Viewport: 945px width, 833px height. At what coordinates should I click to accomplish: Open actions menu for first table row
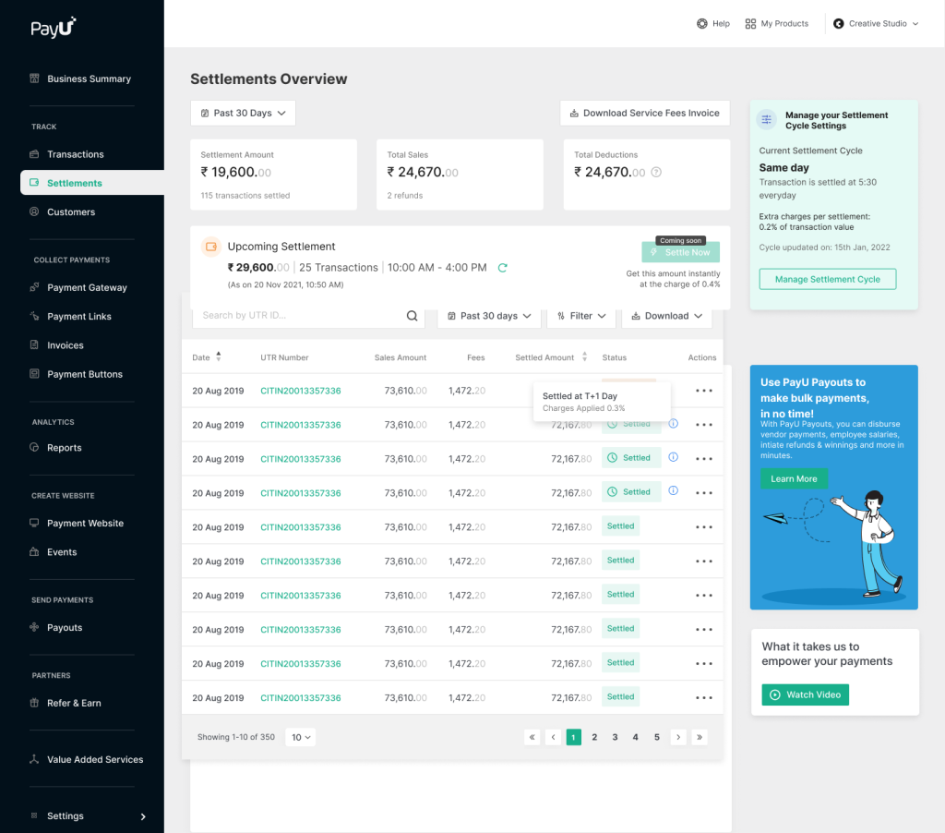click(x=704, y=391)
